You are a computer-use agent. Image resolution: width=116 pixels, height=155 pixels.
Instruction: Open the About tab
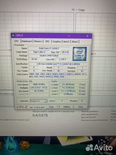(75, 42)
